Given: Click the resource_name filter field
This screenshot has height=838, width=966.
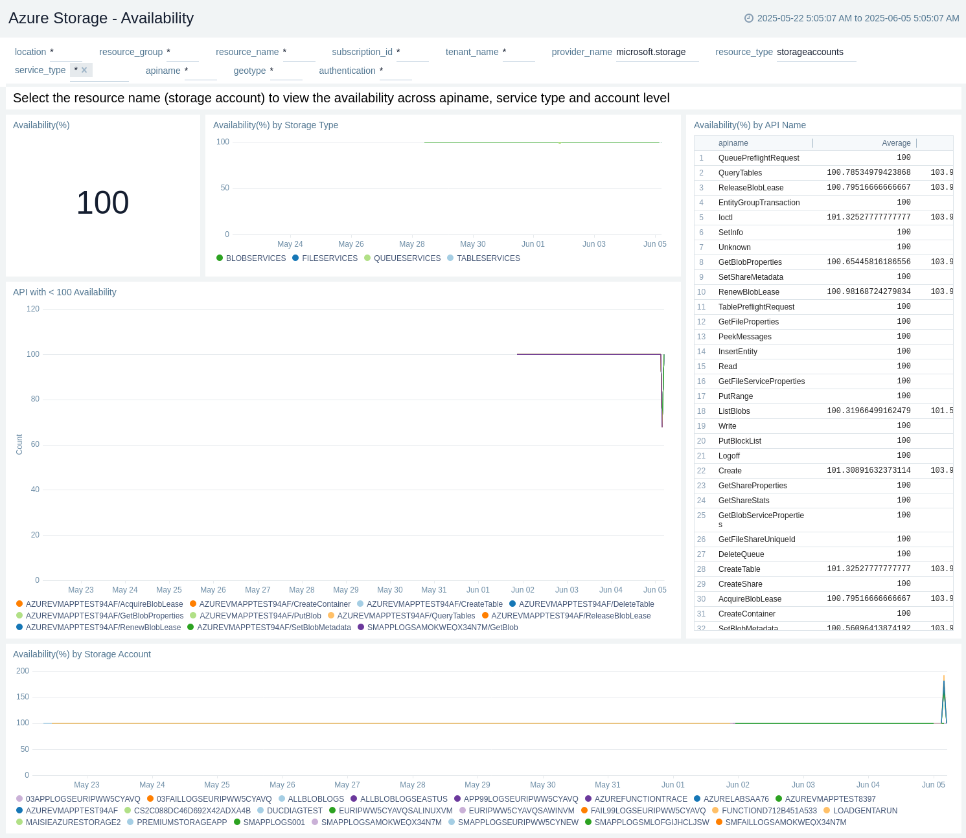Looking at the screenshot, I should (299, 52).
